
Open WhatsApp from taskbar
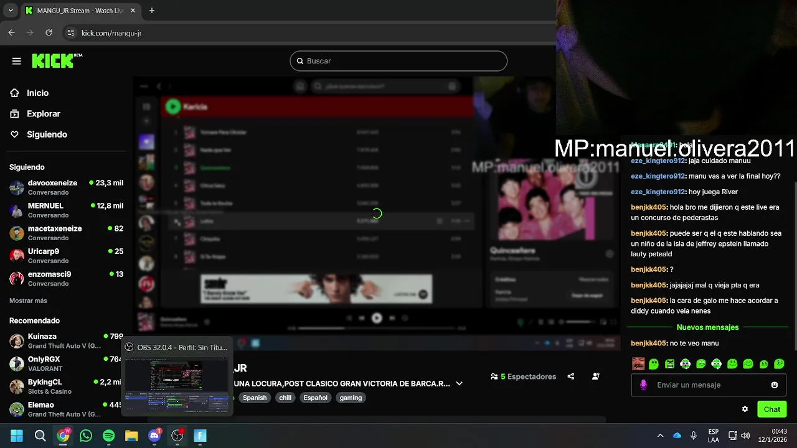86,436
